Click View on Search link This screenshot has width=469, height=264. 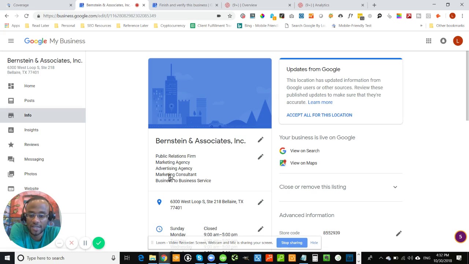(x=305, y=151)
